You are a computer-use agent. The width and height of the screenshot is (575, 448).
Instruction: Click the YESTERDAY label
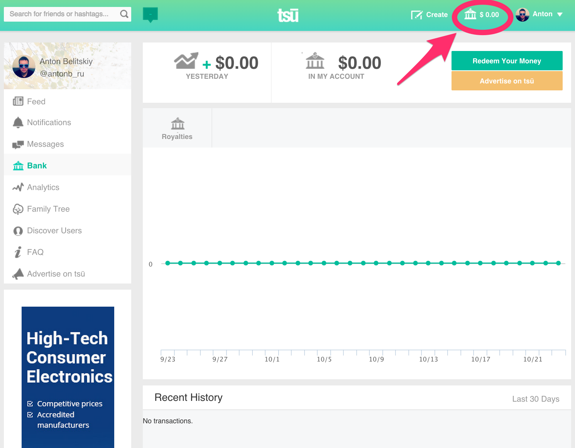coord(207,76)
